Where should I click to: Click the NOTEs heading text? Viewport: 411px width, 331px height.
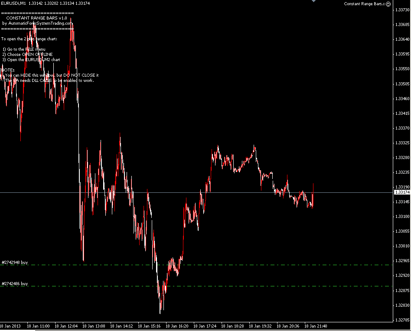(x=8, y=70)
